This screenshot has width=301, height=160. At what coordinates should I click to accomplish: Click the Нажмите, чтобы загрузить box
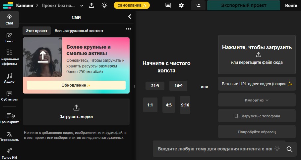click(x=257, y=55)
